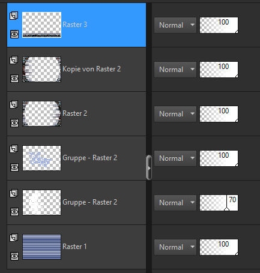Click the opacity slider set to 70

coord(219,203)
